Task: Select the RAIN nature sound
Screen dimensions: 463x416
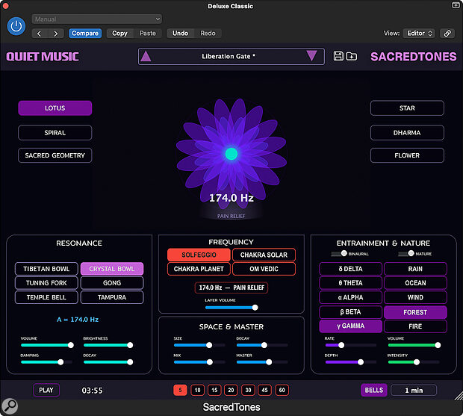Action: pyautogui.click(x=415, y=269)
